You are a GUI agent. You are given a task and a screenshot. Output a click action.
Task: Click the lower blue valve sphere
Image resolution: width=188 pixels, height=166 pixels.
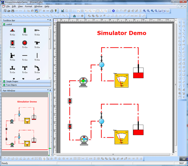(101, 121)
